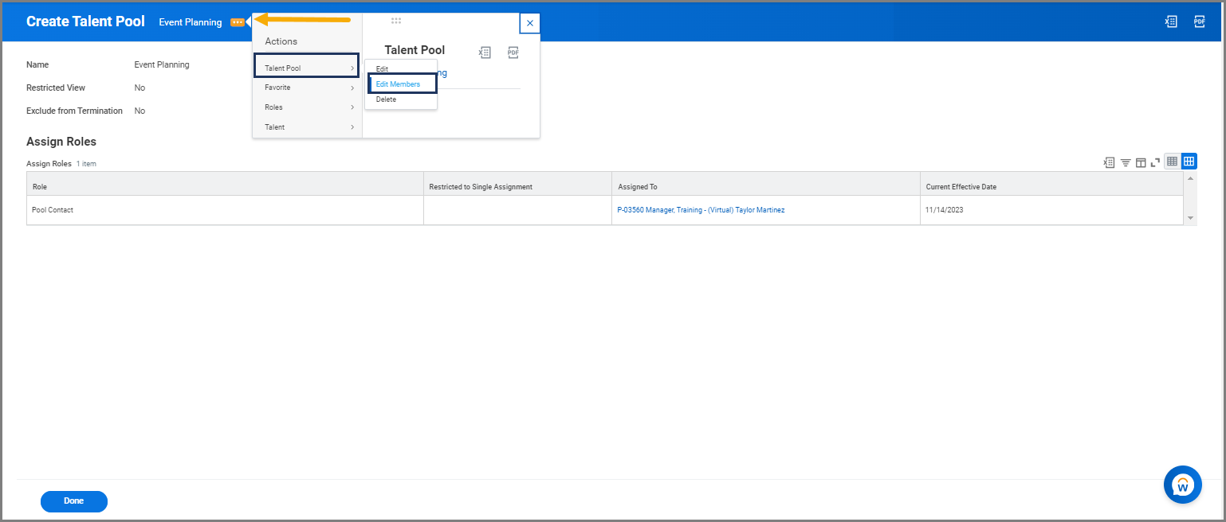
Task: Switch to the compact grid view toggle
Action: tap(1172, 162)
